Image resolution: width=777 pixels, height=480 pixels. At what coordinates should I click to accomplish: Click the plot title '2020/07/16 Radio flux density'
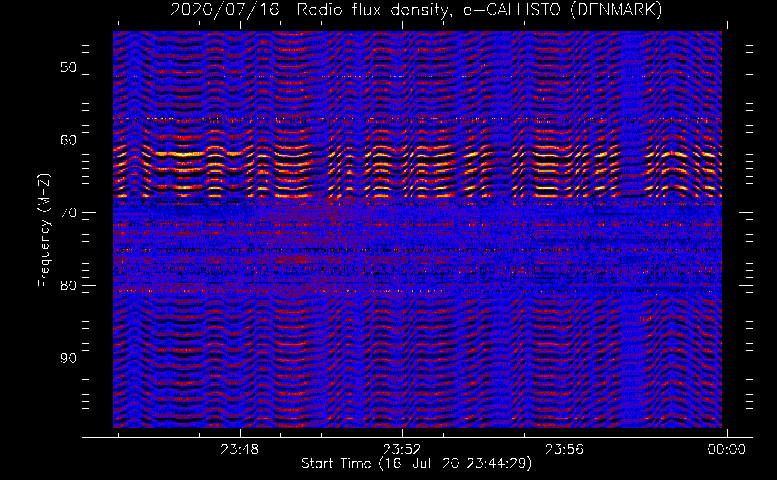[x=416, y=10]
